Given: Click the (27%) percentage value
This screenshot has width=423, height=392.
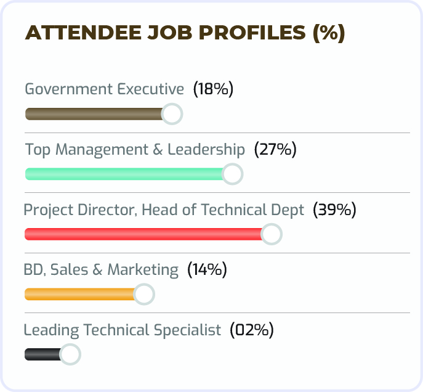Looking at the screenshot, I should click(275, 149).
